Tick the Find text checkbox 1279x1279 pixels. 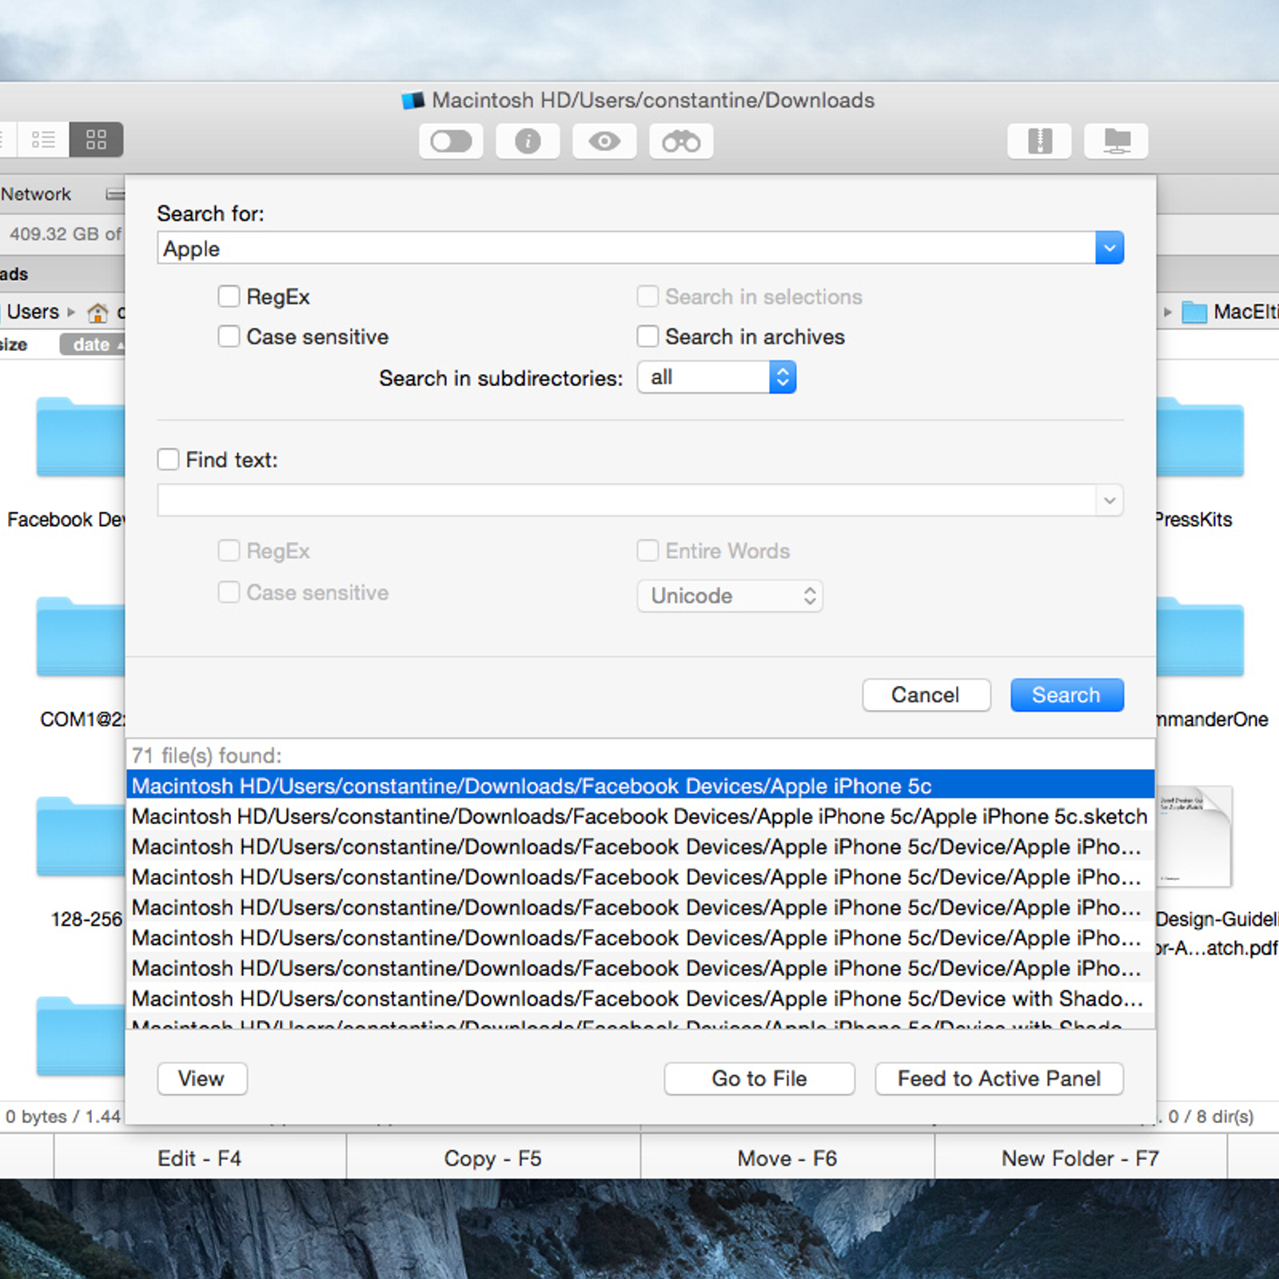pos(168,460)
